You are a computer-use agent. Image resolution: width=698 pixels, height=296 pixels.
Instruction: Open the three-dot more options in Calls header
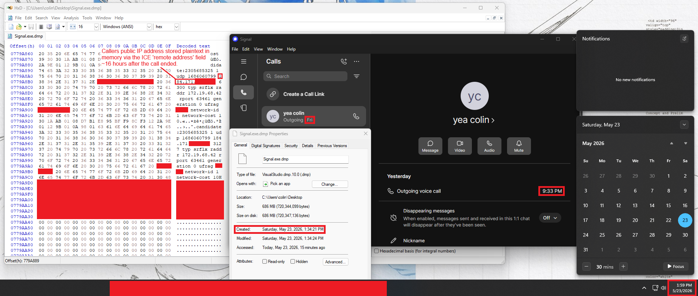pos(357,61)
